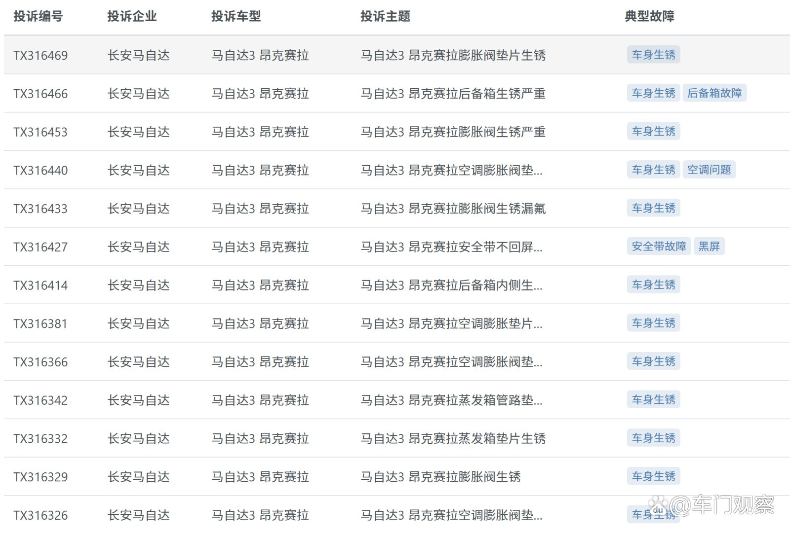Select the 后备箱故障 fault tag
This screenshot has width=790, height=533.
(x=715, y=93)
